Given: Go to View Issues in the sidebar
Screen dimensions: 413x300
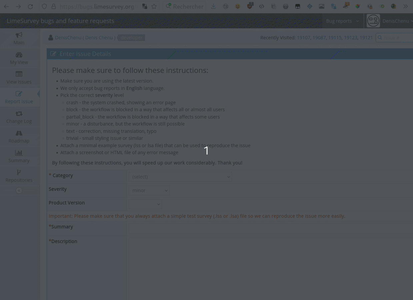Looking at the screenshot, I should pos(19,78).
